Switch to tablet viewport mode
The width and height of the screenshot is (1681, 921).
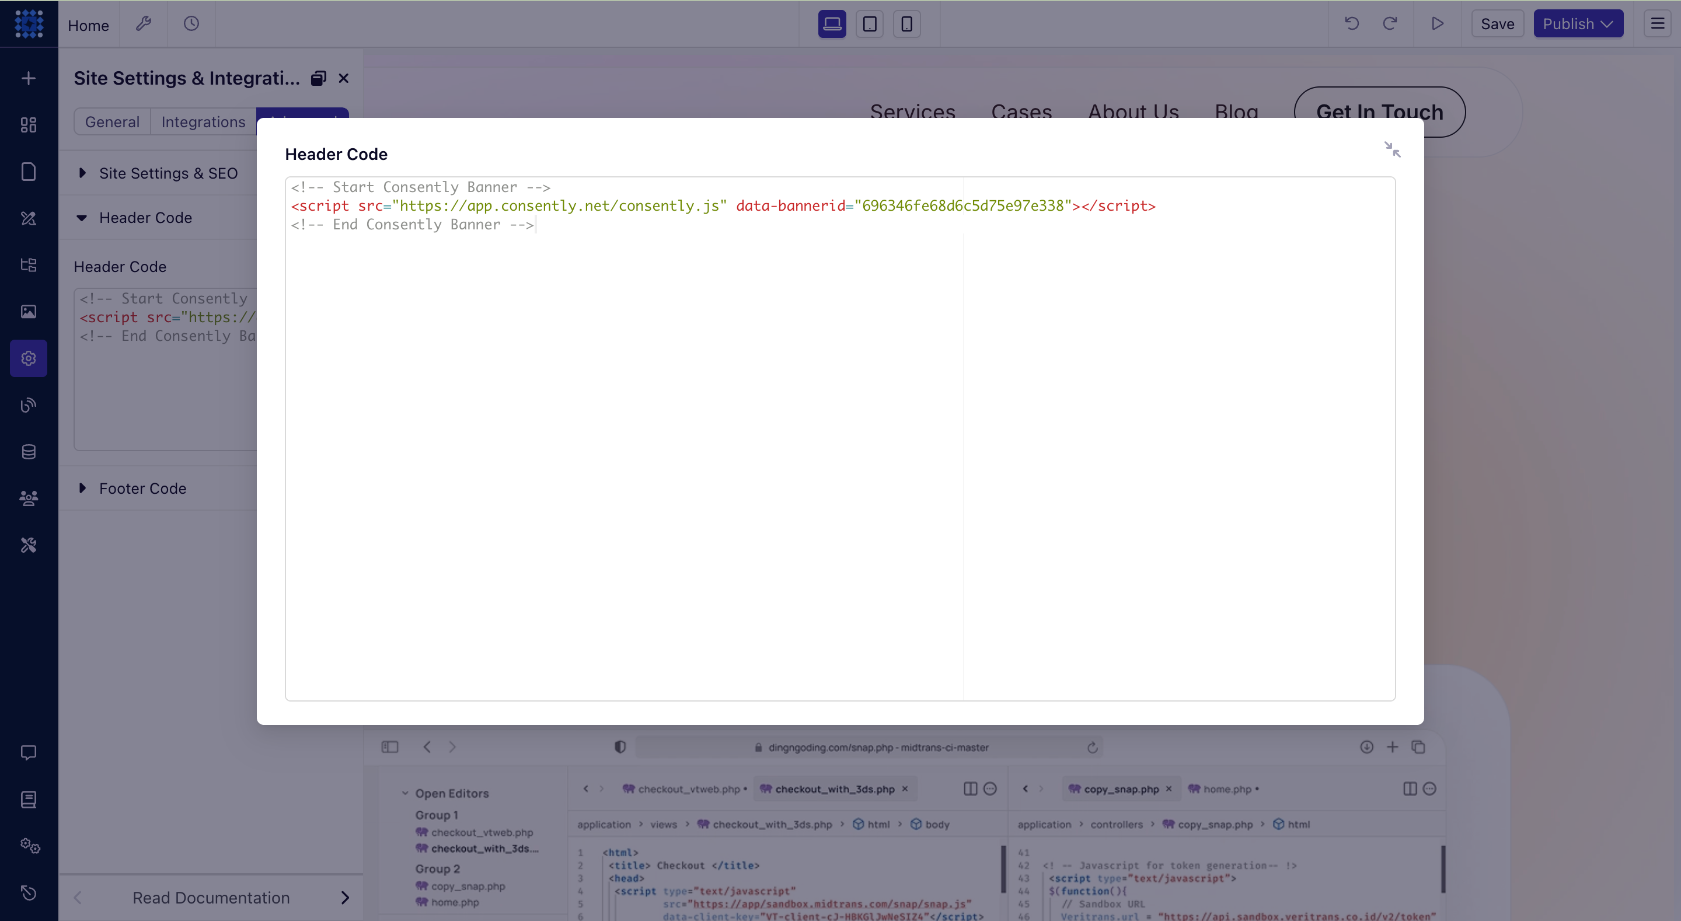coord(869,24)
